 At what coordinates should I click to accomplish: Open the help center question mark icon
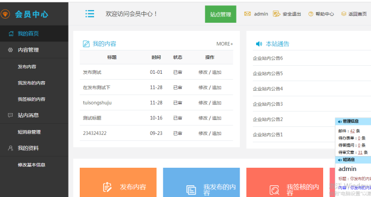click(310, 14)
